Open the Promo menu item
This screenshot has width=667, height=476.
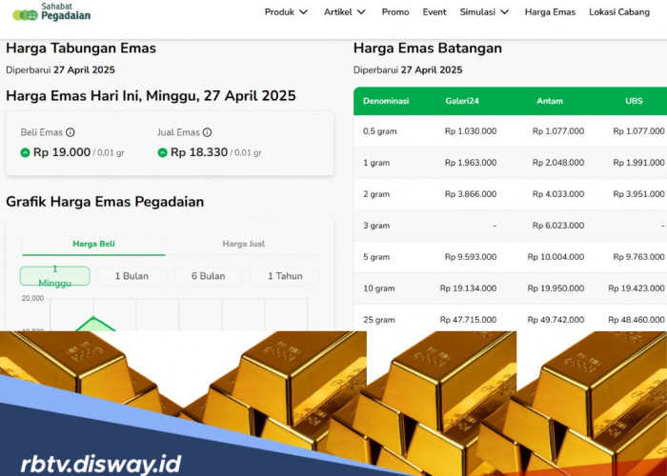click(x=395, y=12)
